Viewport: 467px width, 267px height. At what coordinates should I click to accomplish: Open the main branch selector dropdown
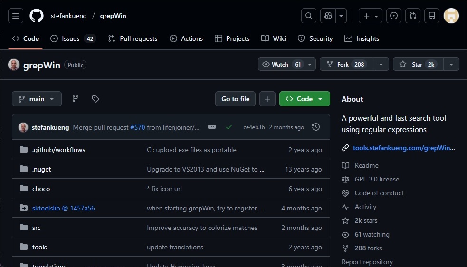[x=37, y=99]
